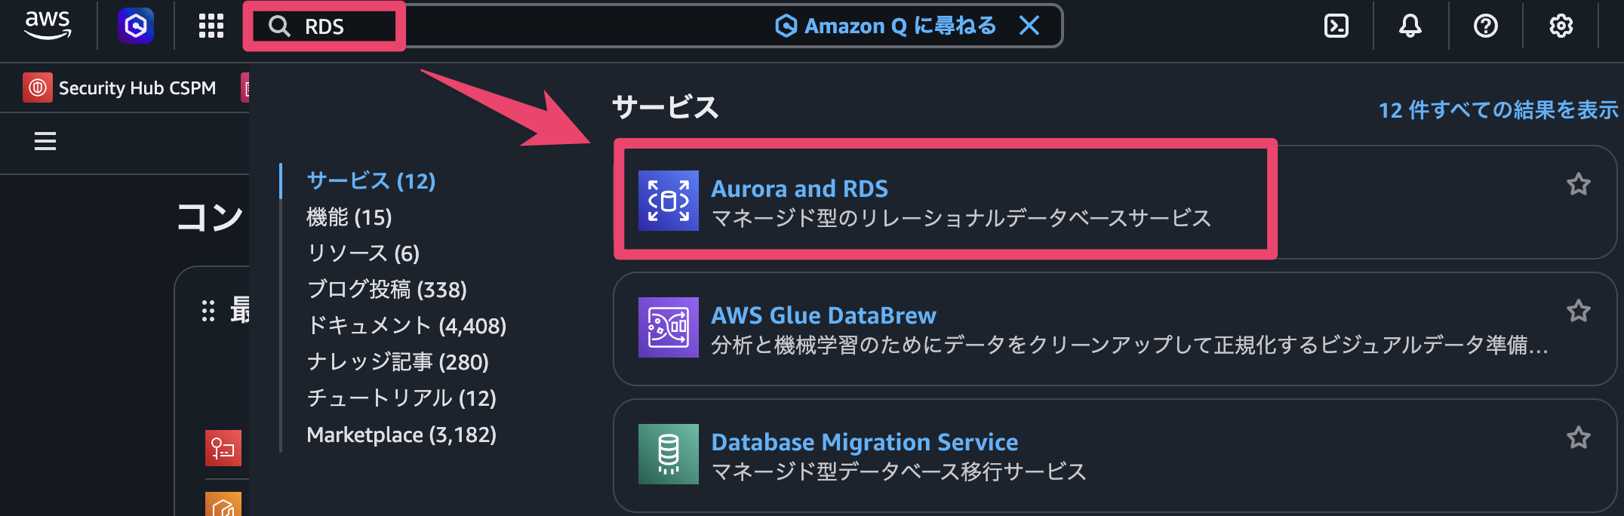Open the help question mark icon
This screenshot has height=516, width=1624.
pyautogui.click(x=1485, y=26)
